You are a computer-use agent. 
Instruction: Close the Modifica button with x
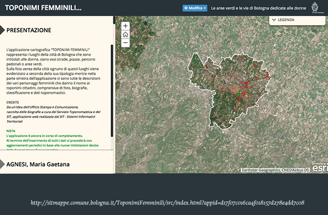pyautogui.click(x=204, y=8)
